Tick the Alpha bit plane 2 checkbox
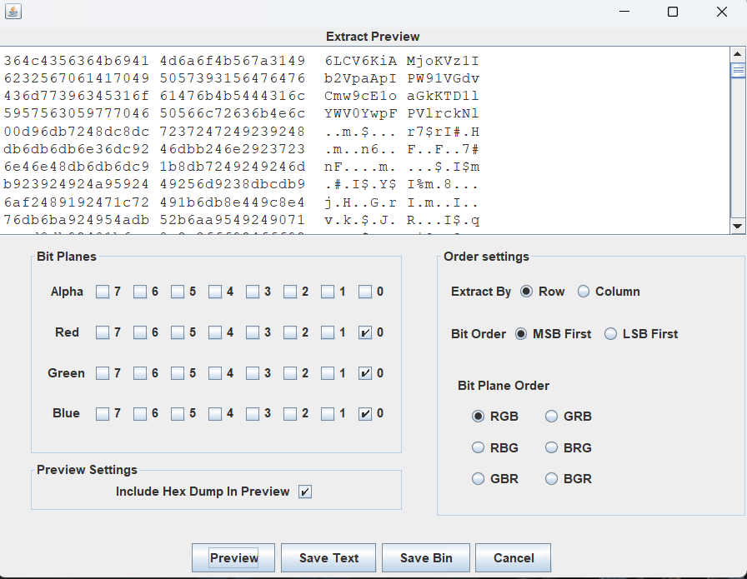Image resolution: width=747 pixels, height=579 pixels. click(290, 292)
